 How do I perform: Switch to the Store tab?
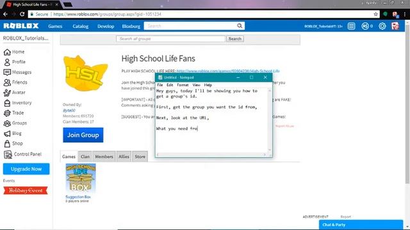(140, 157)
